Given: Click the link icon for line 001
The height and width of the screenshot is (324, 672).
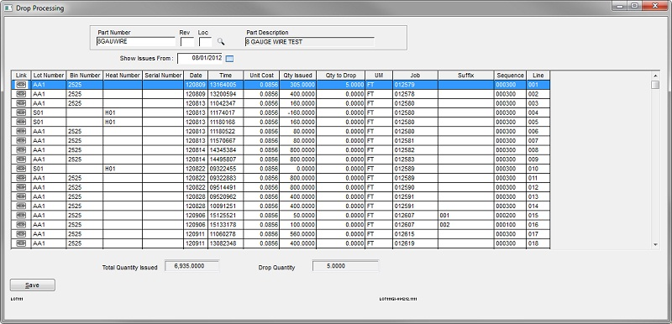Looking at the screenshot, I should pos(21,85).
